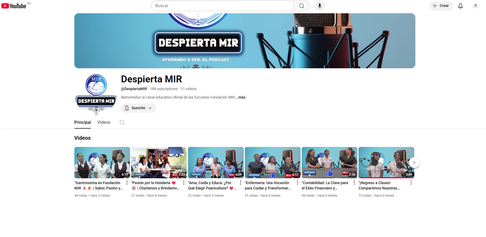The width and height of the screenshot is (486, 237).
Task: Show next videos with the right arrow
Action: 414,163
